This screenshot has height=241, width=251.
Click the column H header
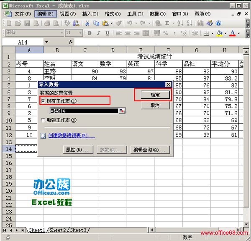[224, 50]
